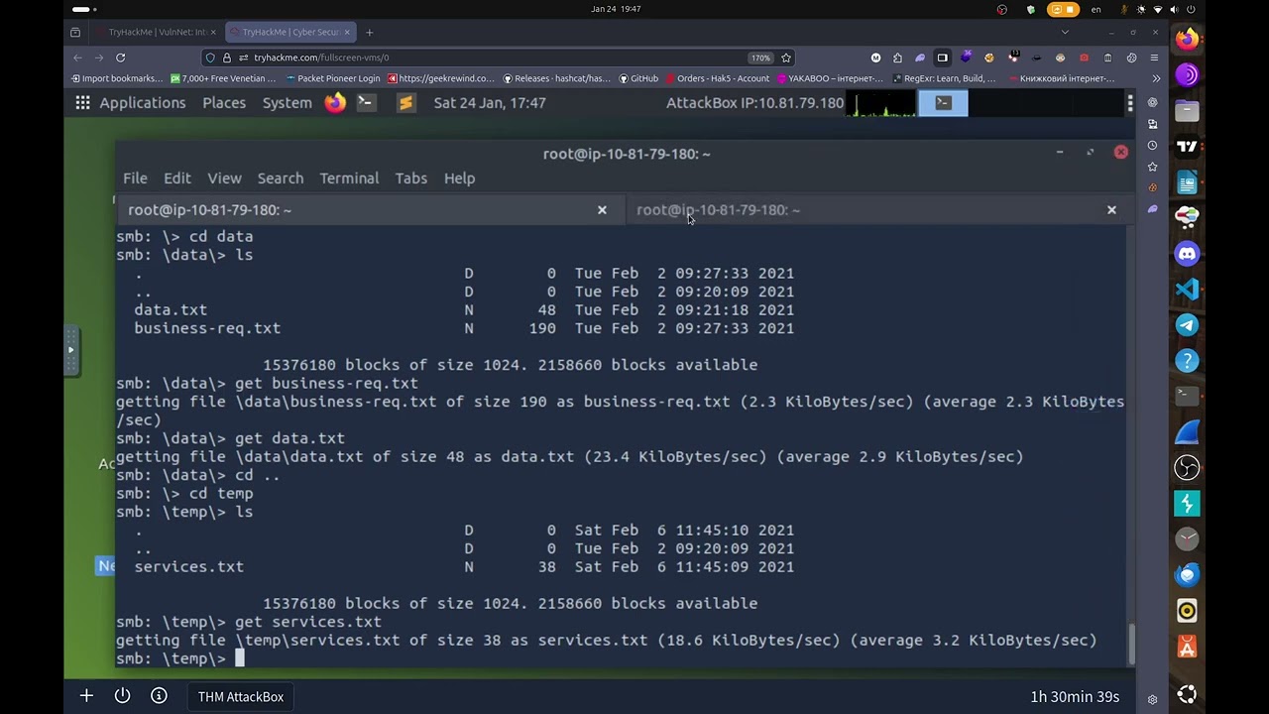
Task: Open Firefox in Ubuntu dock
Action: tap(1187, 40)
